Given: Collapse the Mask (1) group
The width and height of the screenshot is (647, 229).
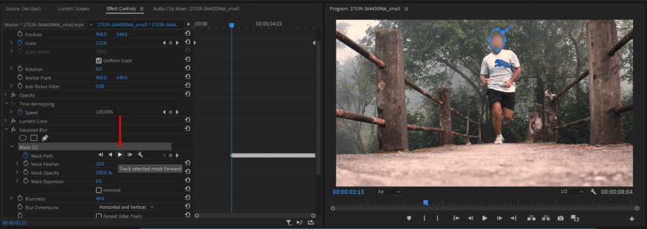Looking at the screenshot, I should coord(11,146).
